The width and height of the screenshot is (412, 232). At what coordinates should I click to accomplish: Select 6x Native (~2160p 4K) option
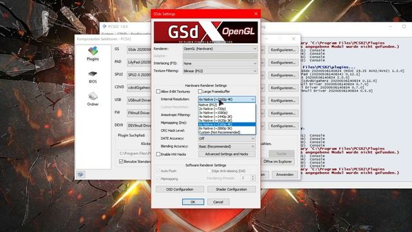pyautogui.click(x=227, y=124)
